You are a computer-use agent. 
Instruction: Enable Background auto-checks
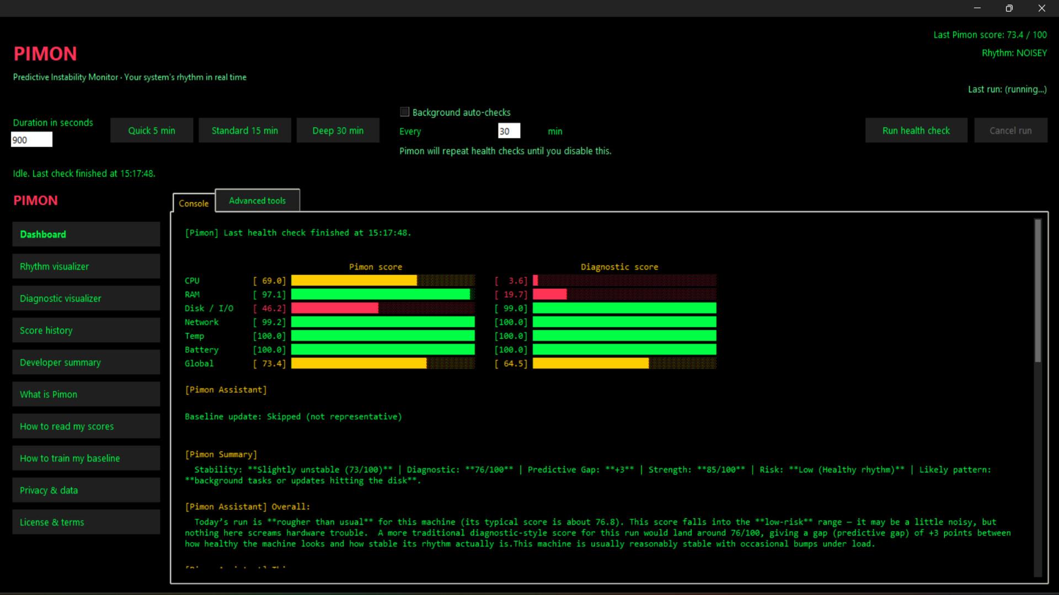[404, 111]
